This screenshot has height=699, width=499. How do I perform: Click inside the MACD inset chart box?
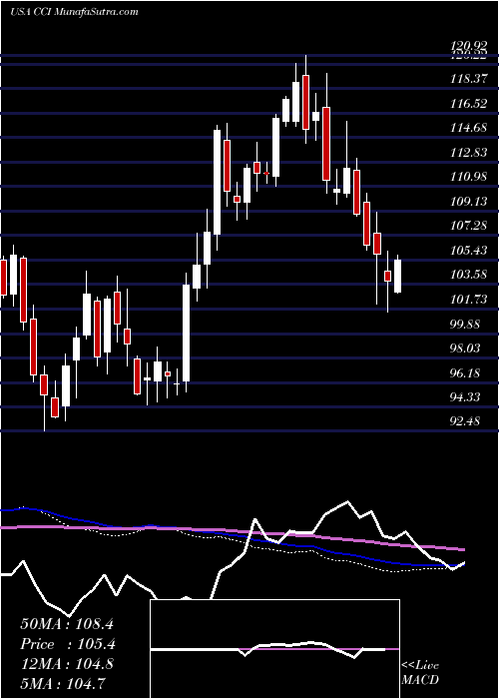(x=274, y=649)
